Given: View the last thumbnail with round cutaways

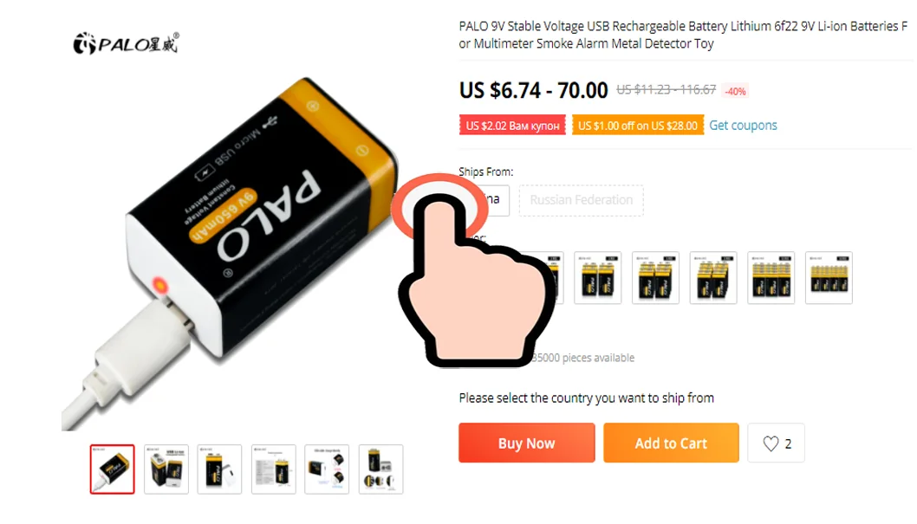Looking at the screenshot, I should [x=380, y=469].
